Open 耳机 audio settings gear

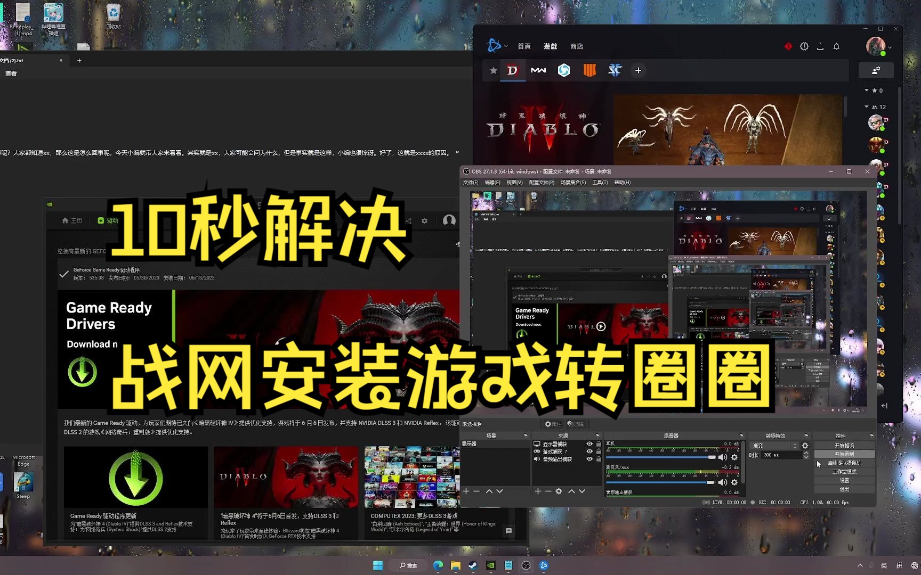734,457
